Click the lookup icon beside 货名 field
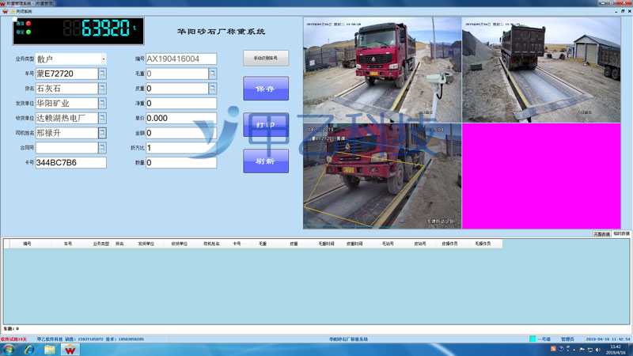This screenshot has width=633, height=356. click(x=102, y=89)
